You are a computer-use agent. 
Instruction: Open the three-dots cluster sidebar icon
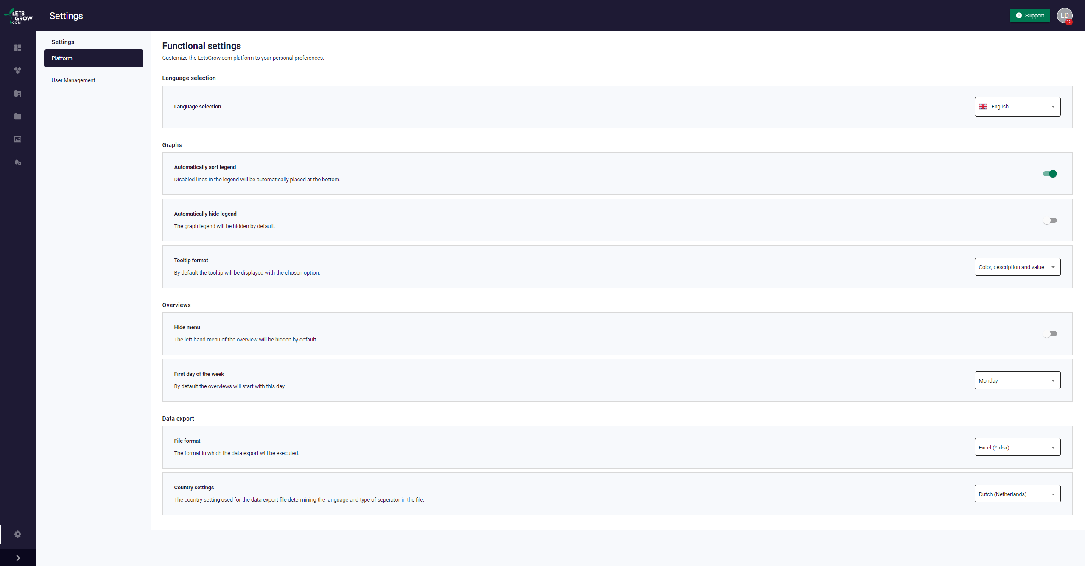[x=18, y=71]
